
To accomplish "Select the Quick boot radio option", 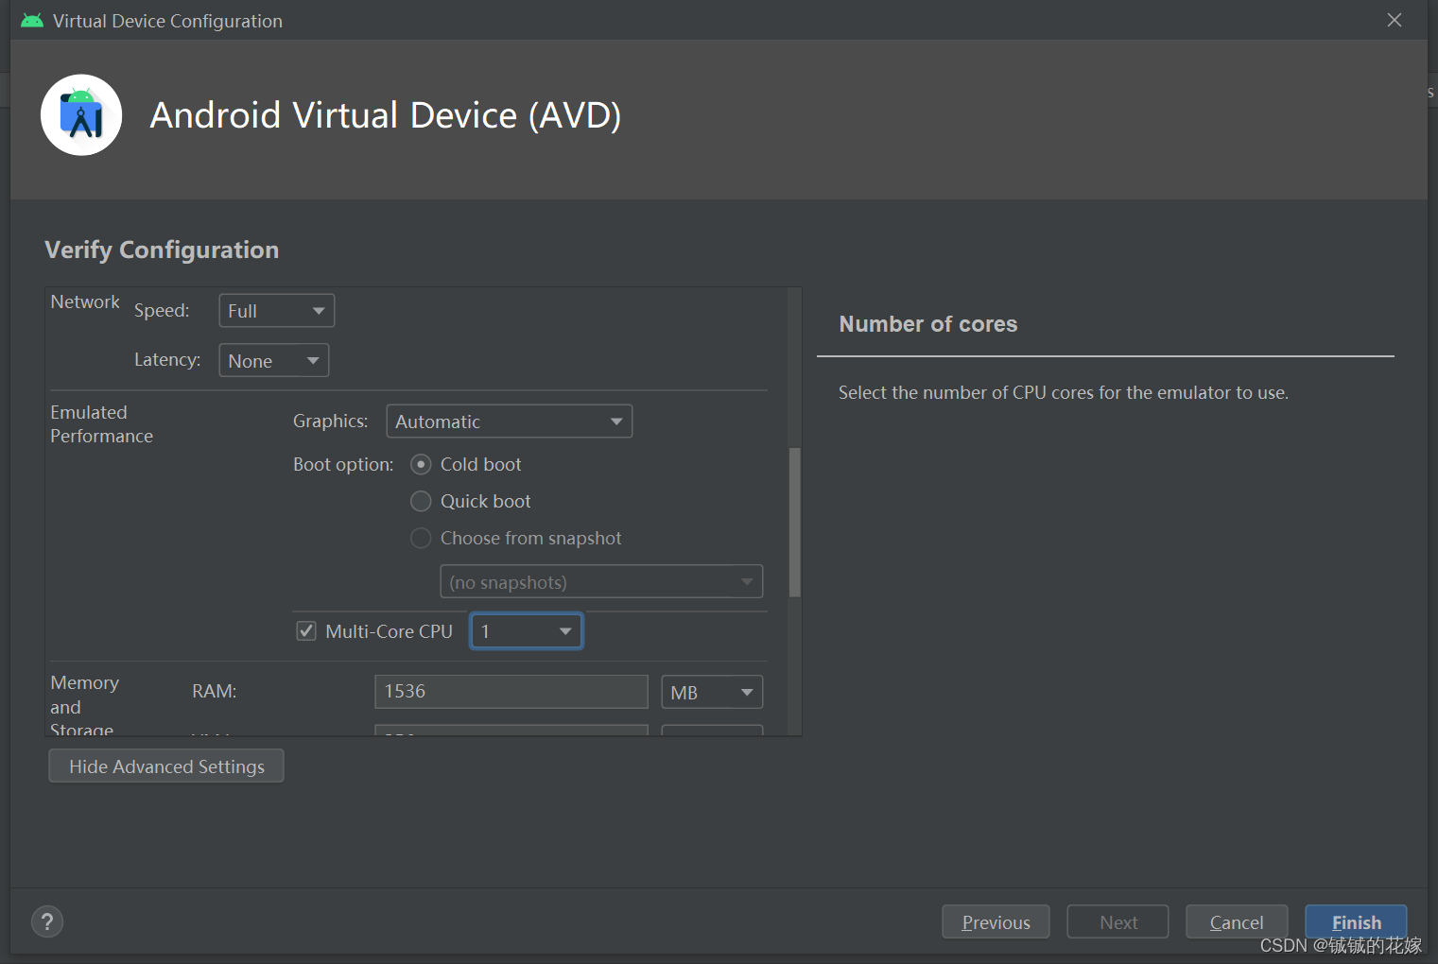I will tap(421, 501).
